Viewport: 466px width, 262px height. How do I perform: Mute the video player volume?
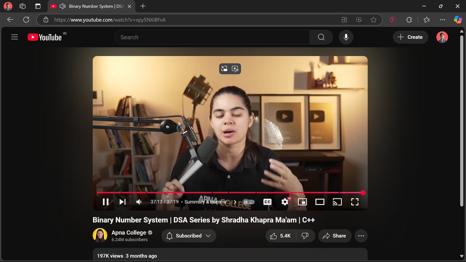point(139,202)
